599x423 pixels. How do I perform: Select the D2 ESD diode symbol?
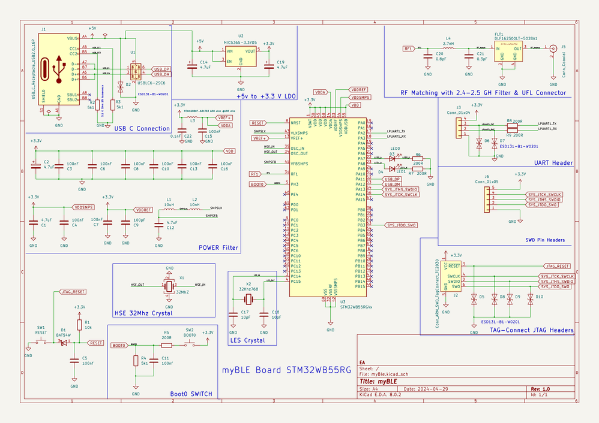[x=120, y=87]
